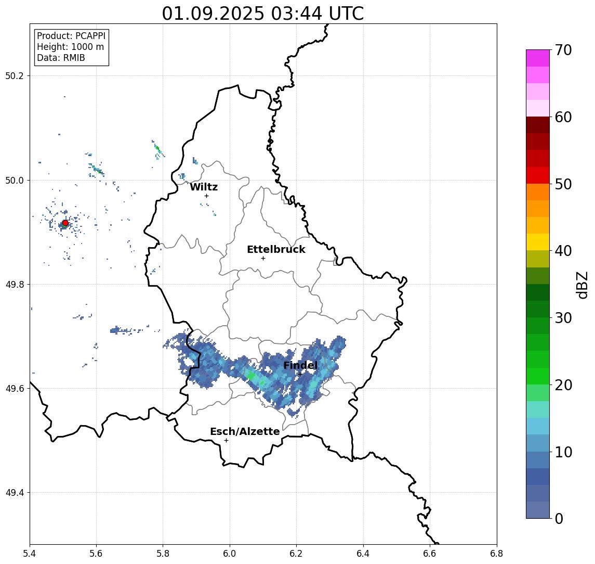The image size is (595, 564).
Task: Click the bright red swatch at 50 dBZ
Action: 538,175
